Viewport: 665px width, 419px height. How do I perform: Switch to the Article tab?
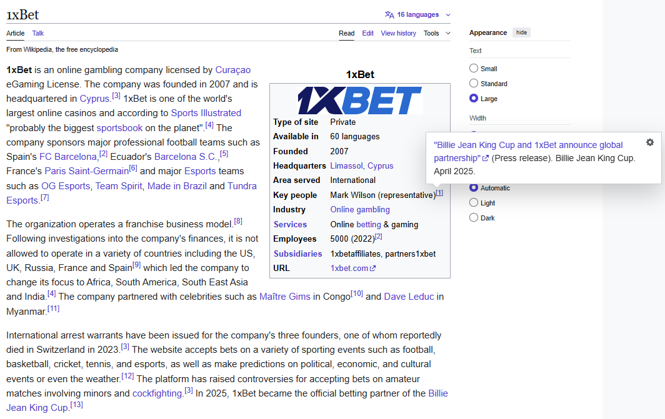pos(15,33)
